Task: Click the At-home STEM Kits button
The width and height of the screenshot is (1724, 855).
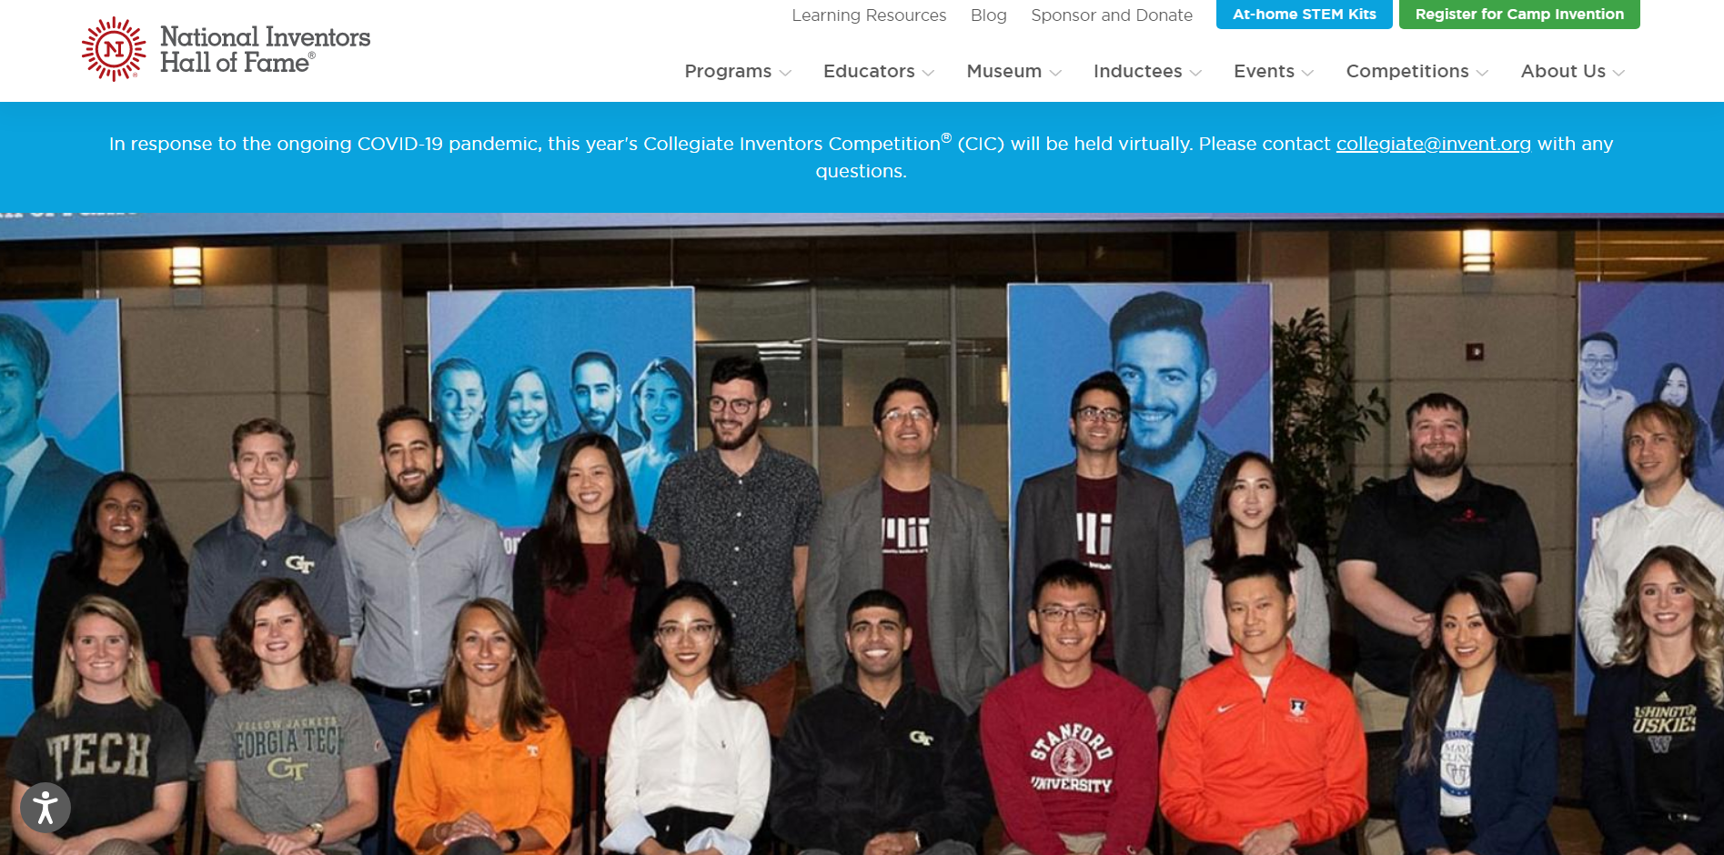Action: [1304, 15]
